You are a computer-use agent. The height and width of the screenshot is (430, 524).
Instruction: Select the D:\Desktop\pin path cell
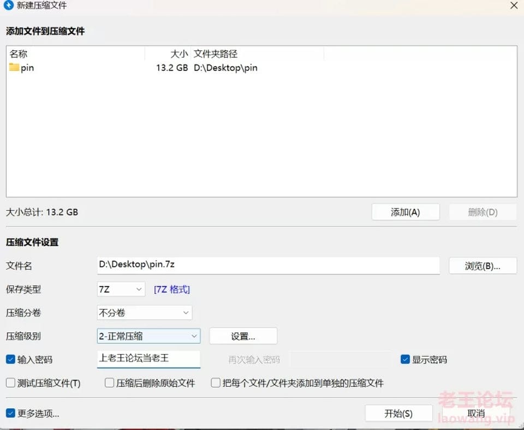click(x=225, y=68)
